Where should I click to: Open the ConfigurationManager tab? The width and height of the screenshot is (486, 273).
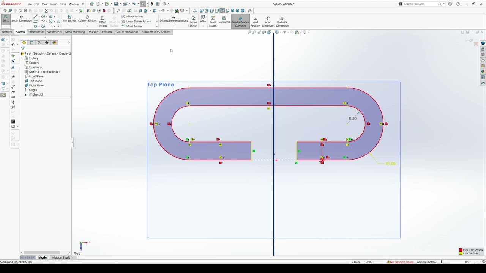pos(39,42)
